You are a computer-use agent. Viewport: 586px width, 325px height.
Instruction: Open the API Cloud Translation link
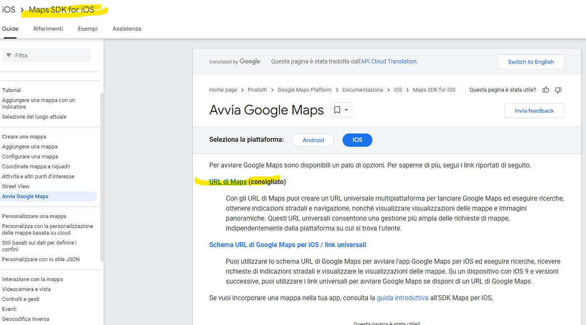[389, 61]
